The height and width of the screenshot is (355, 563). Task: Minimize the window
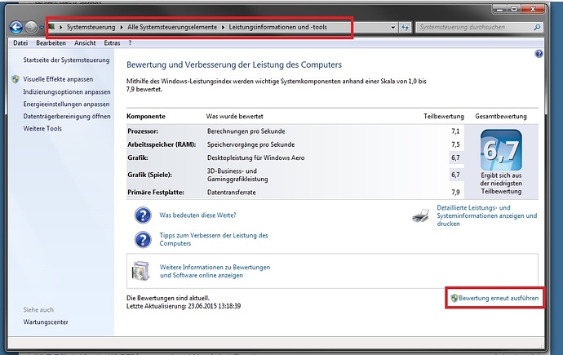pos(500,9)
